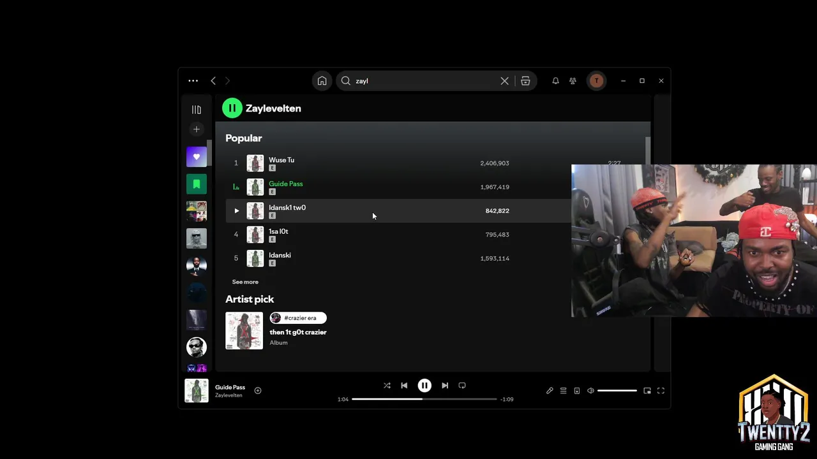Play the Idansk1 tw0 track
The image size is (817, 459).
tap(236, 211)
